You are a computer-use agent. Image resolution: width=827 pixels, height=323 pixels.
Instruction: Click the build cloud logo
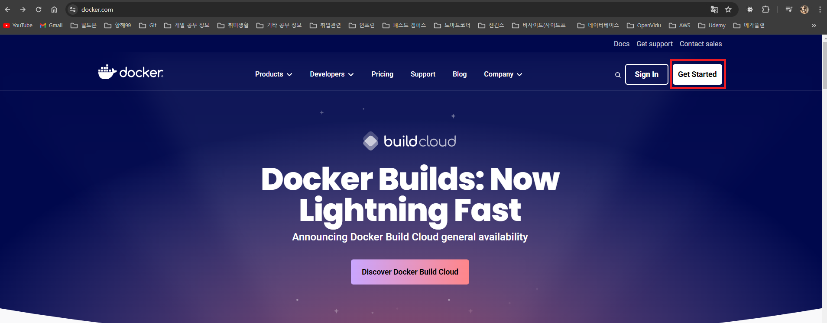tap(409, 141)
